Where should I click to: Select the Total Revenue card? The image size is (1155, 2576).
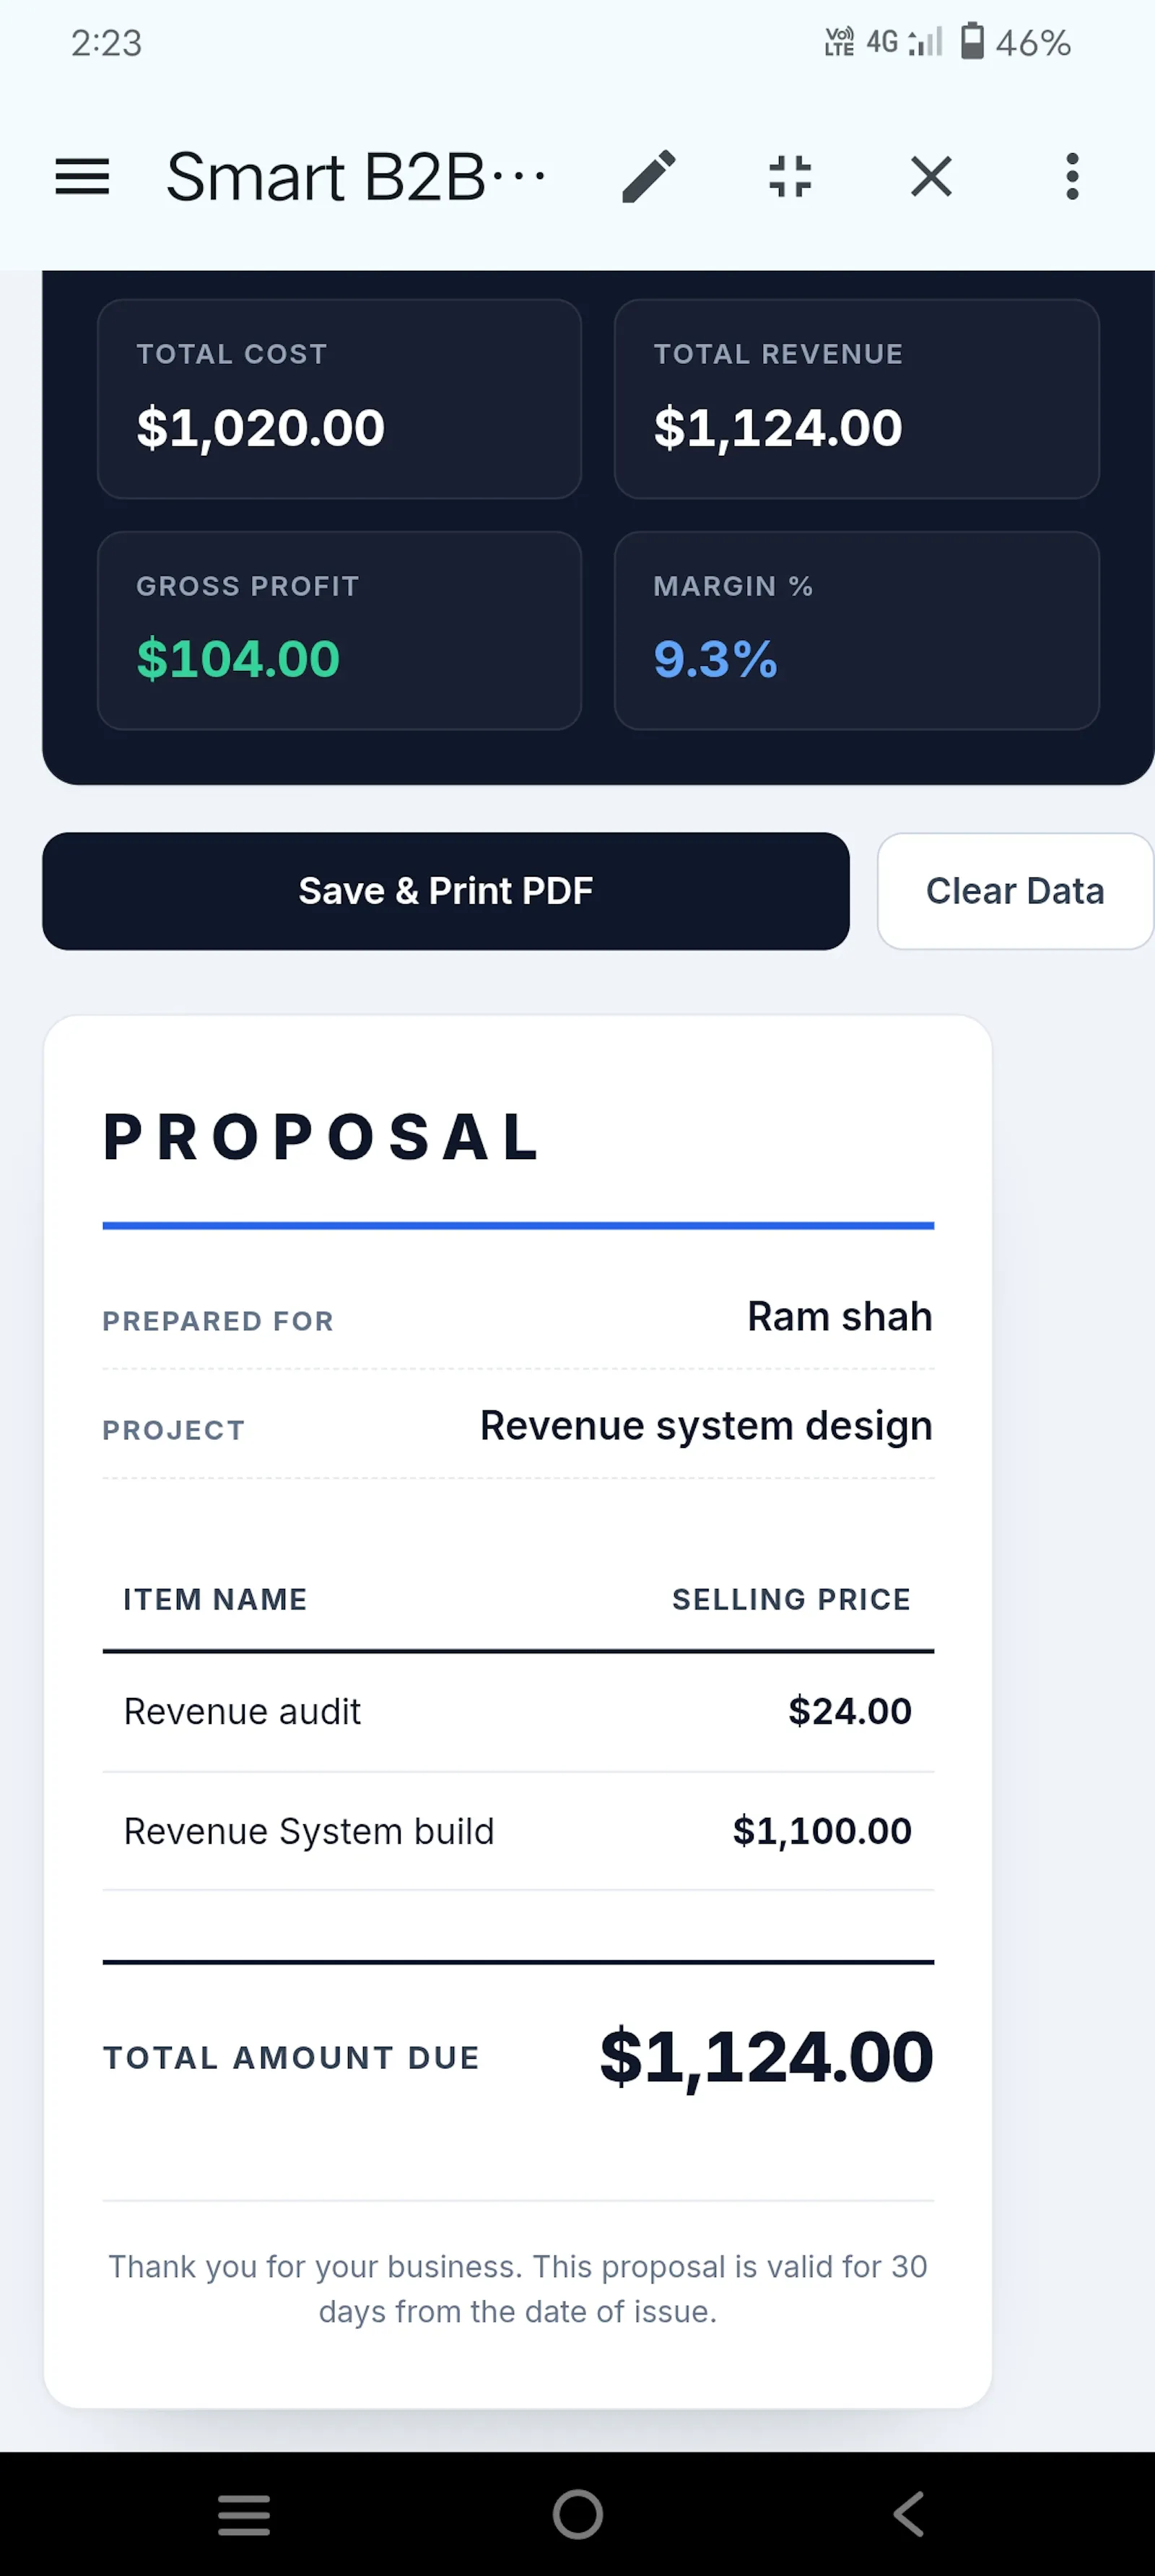(x=856, y=399)
